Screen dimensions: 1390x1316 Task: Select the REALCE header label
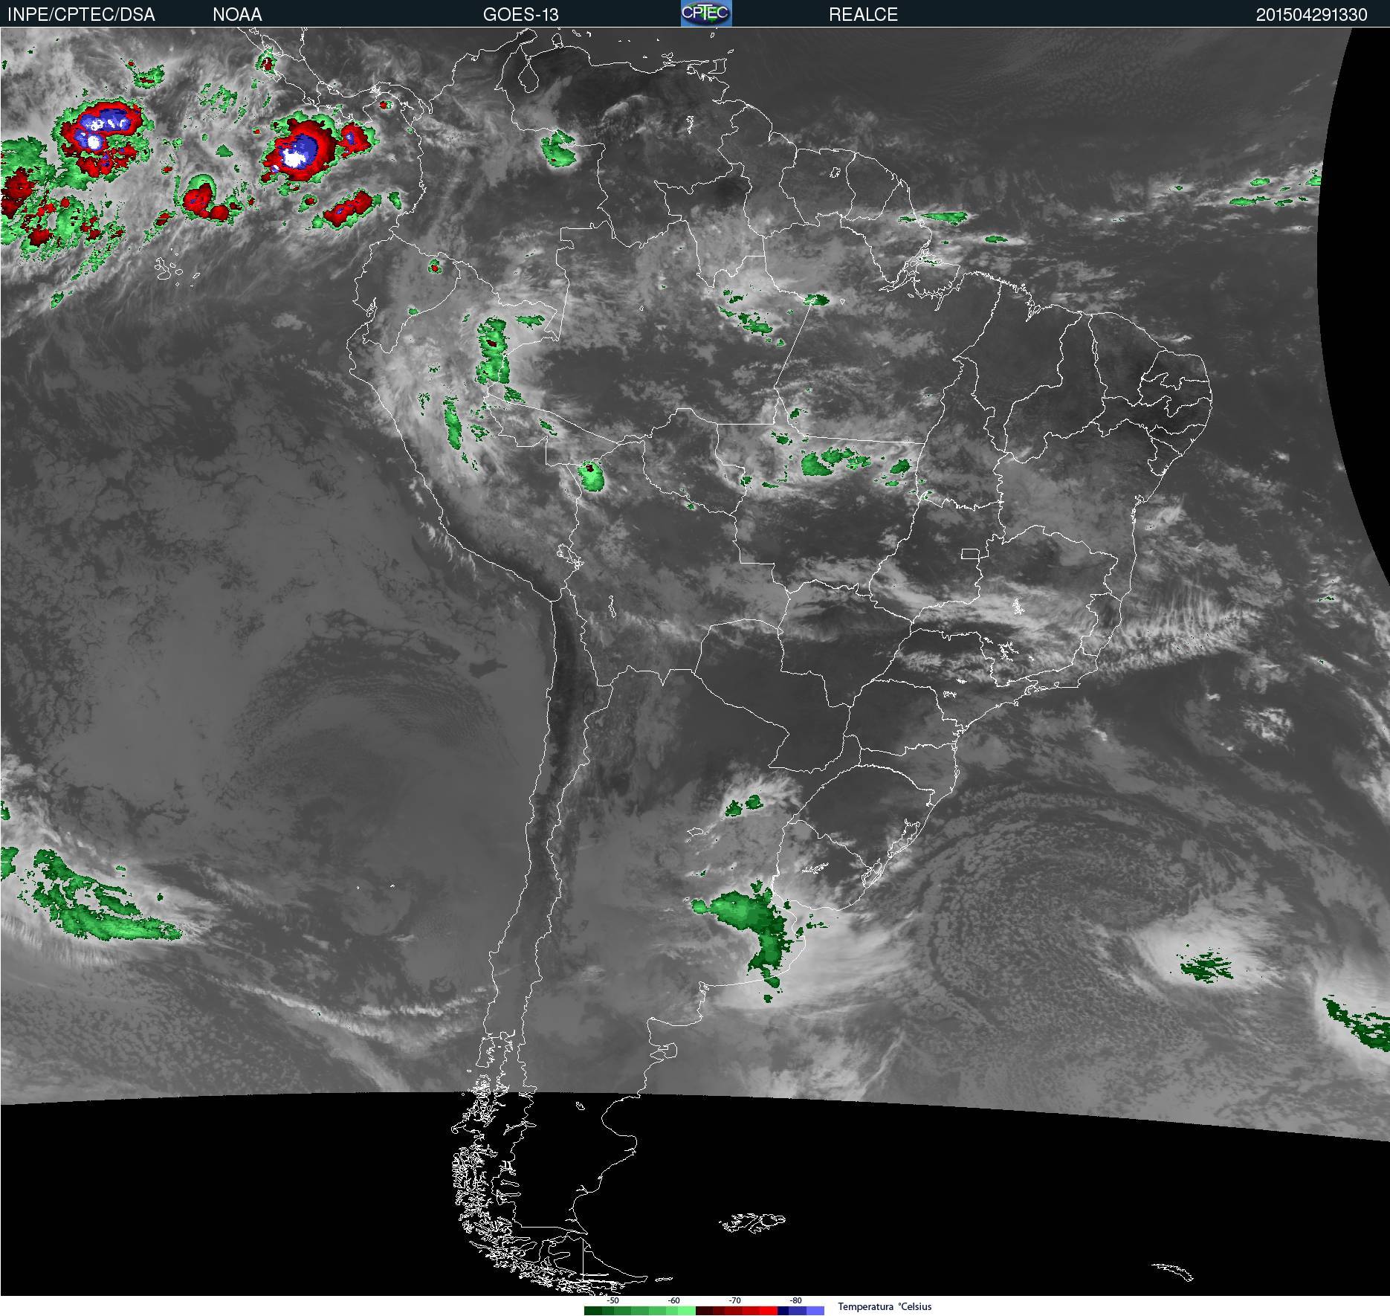tap(863, 14)
